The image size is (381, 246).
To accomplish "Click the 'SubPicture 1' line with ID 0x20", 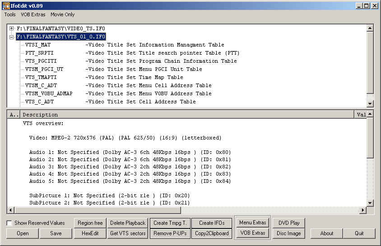I will click(109, 195).
